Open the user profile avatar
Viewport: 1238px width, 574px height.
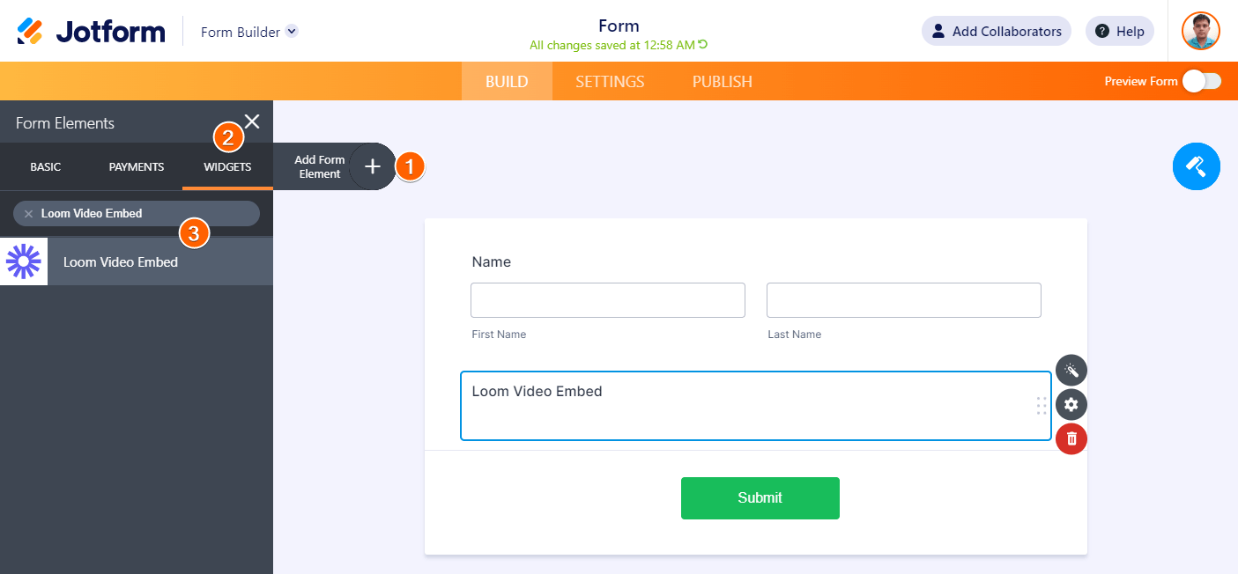(1200, 32)
